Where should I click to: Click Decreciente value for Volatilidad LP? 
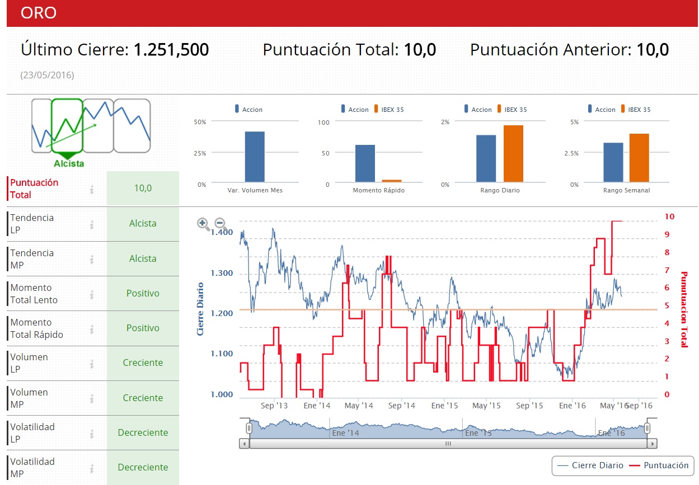[x=143, y=432]
